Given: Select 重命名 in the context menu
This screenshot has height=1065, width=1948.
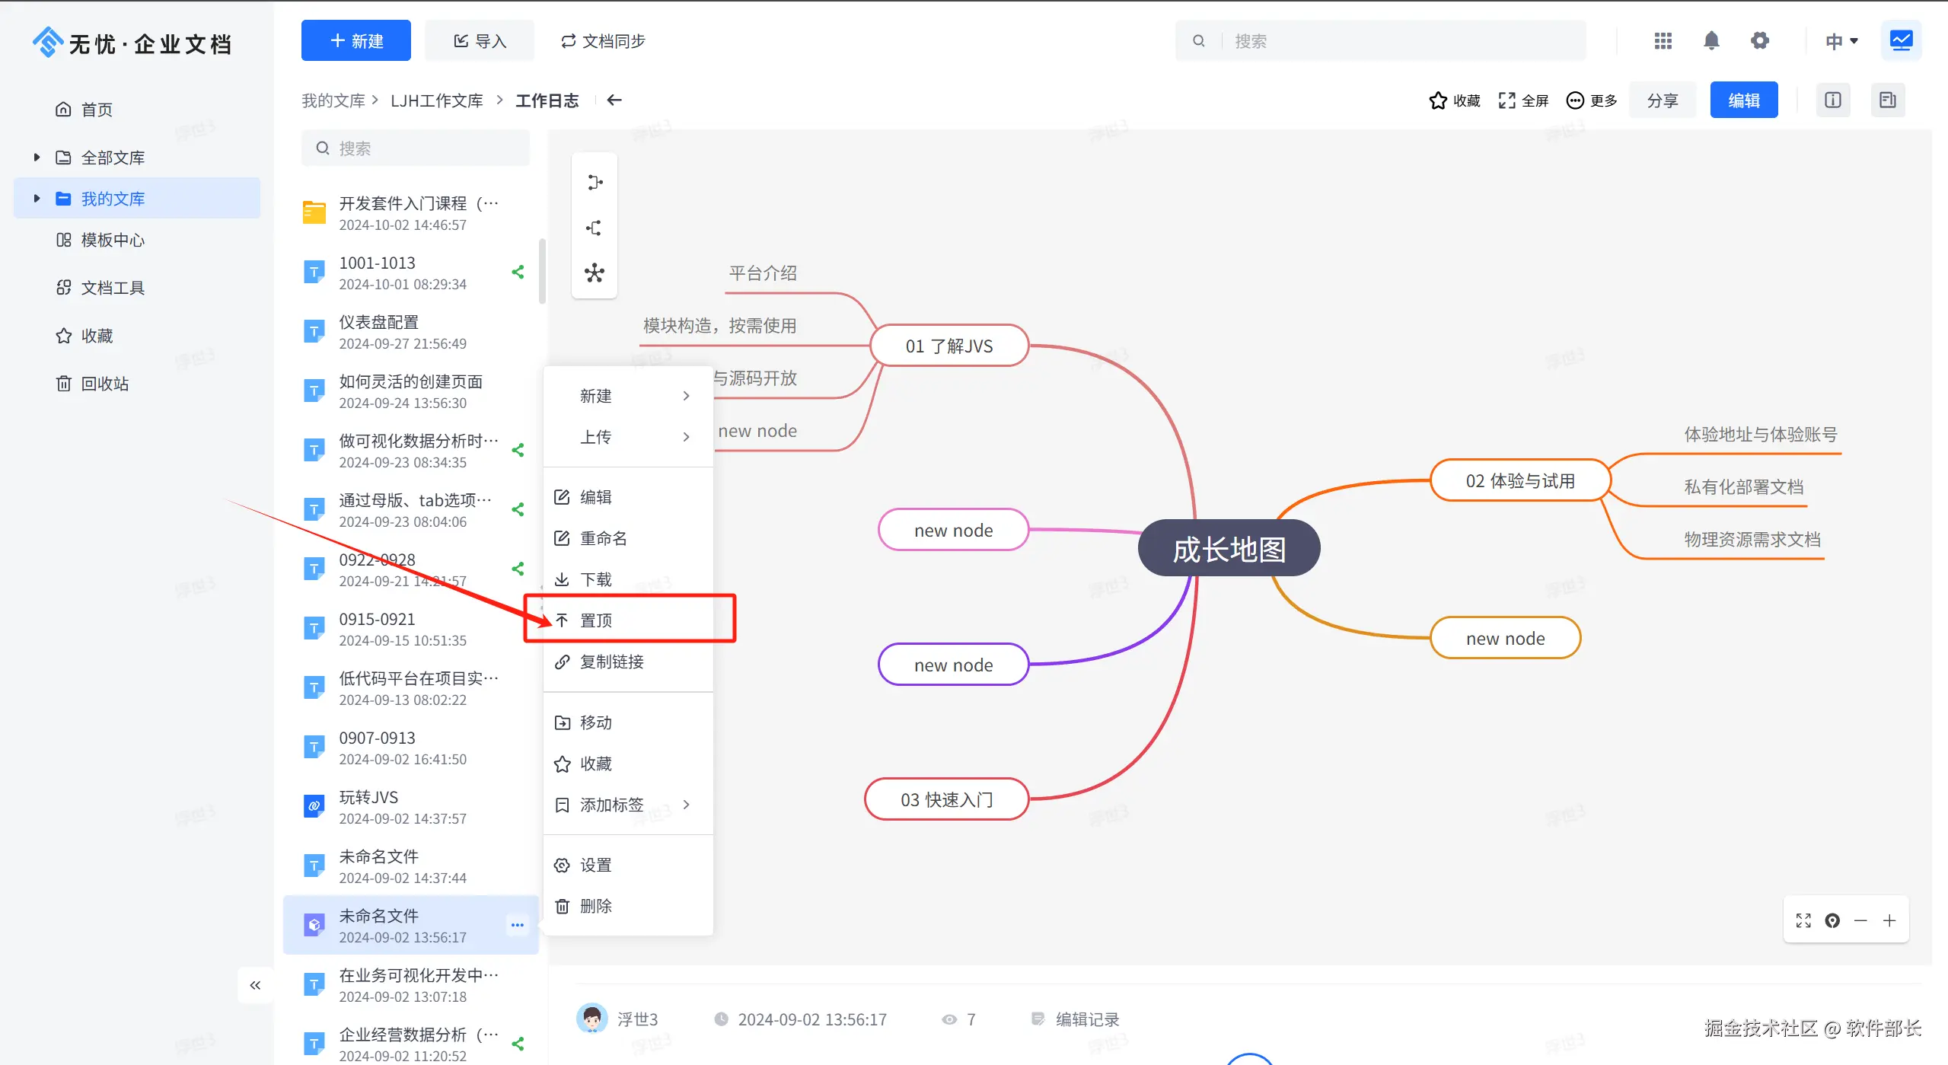Looking at the screenshot, I should tap(603, 538).
